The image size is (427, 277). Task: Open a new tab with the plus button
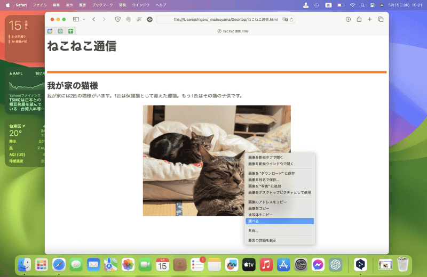tap(369, 19)
